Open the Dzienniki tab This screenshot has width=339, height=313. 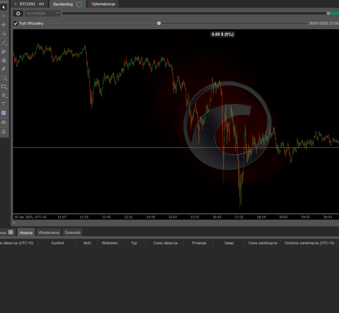(x=73, y=233)
